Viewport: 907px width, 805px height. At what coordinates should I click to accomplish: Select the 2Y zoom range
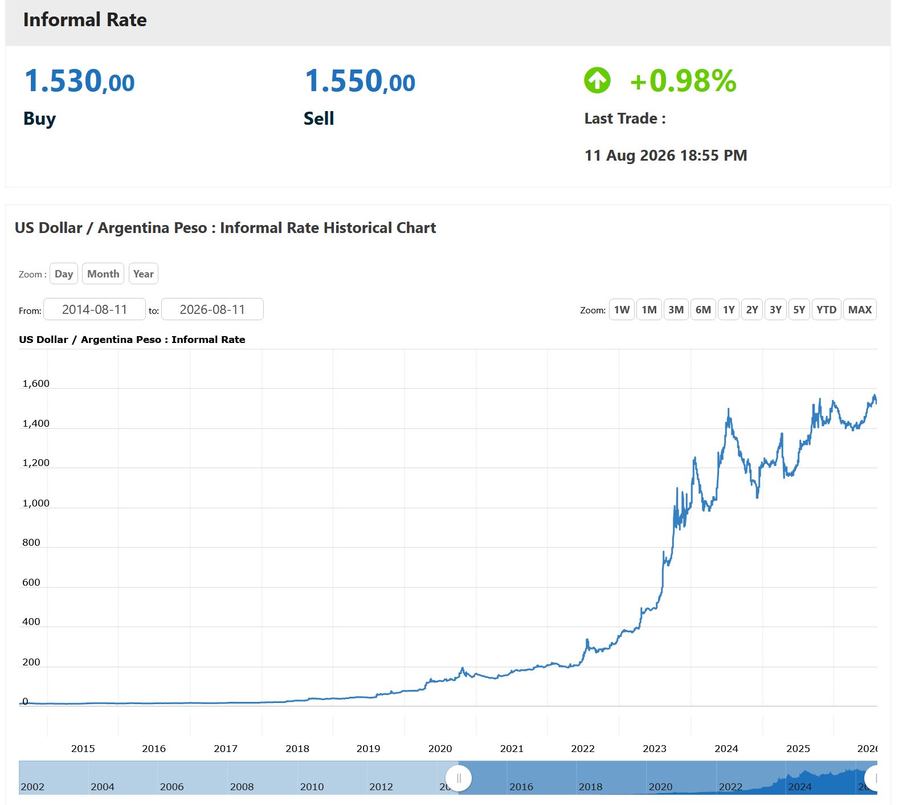coord(752,310)
